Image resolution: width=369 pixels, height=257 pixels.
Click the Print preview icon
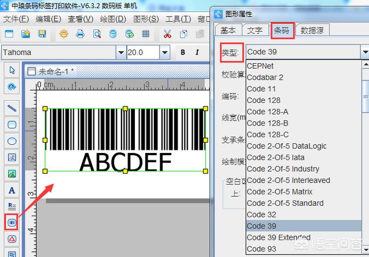pos(97,34)
